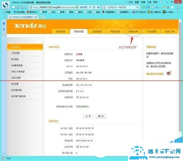Open the 帮助 menu
The image size is (183, 161).
click(155, 2)
